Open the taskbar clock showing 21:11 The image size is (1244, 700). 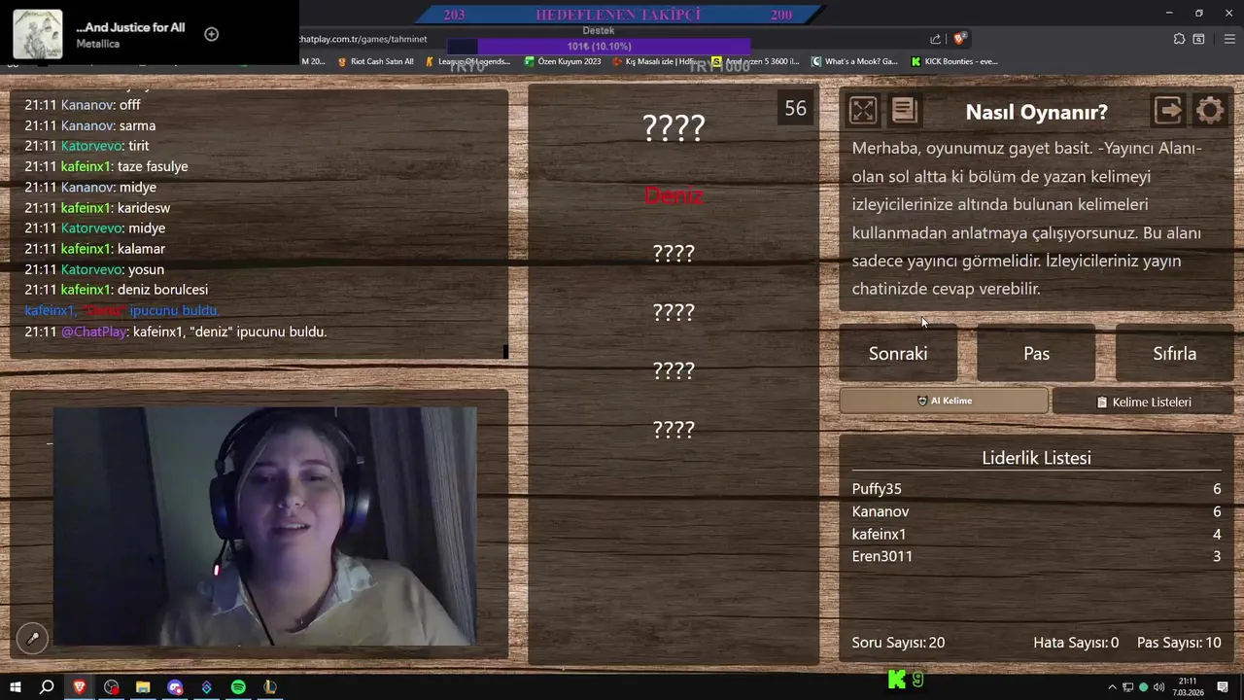click(x=1188, y=687)
